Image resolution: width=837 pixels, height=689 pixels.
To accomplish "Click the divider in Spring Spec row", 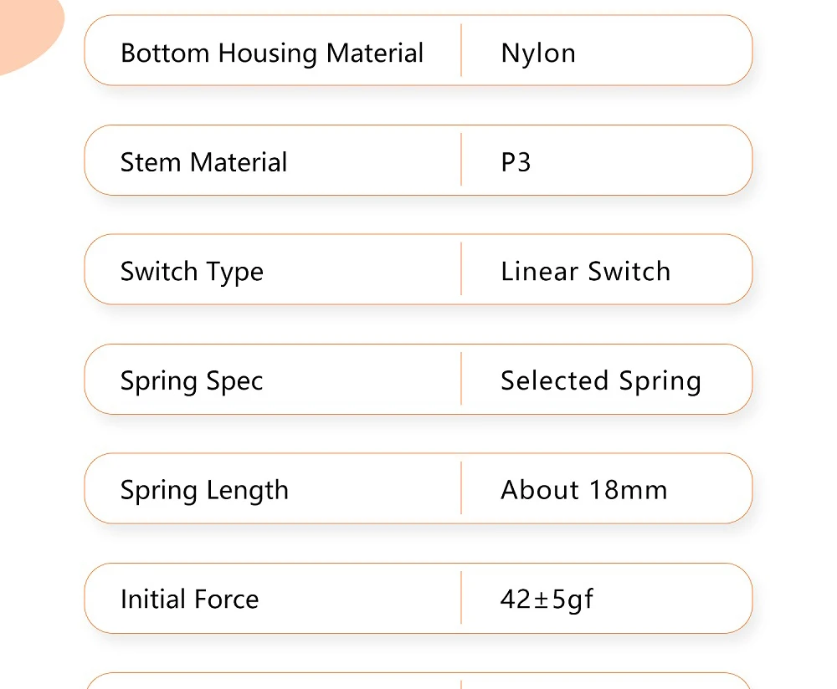I will point(461,379).
